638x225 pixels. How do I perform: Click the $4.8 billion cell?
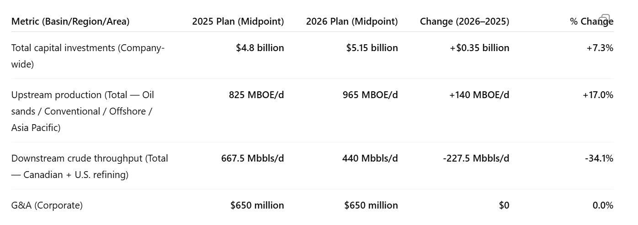tap(260, 48)
